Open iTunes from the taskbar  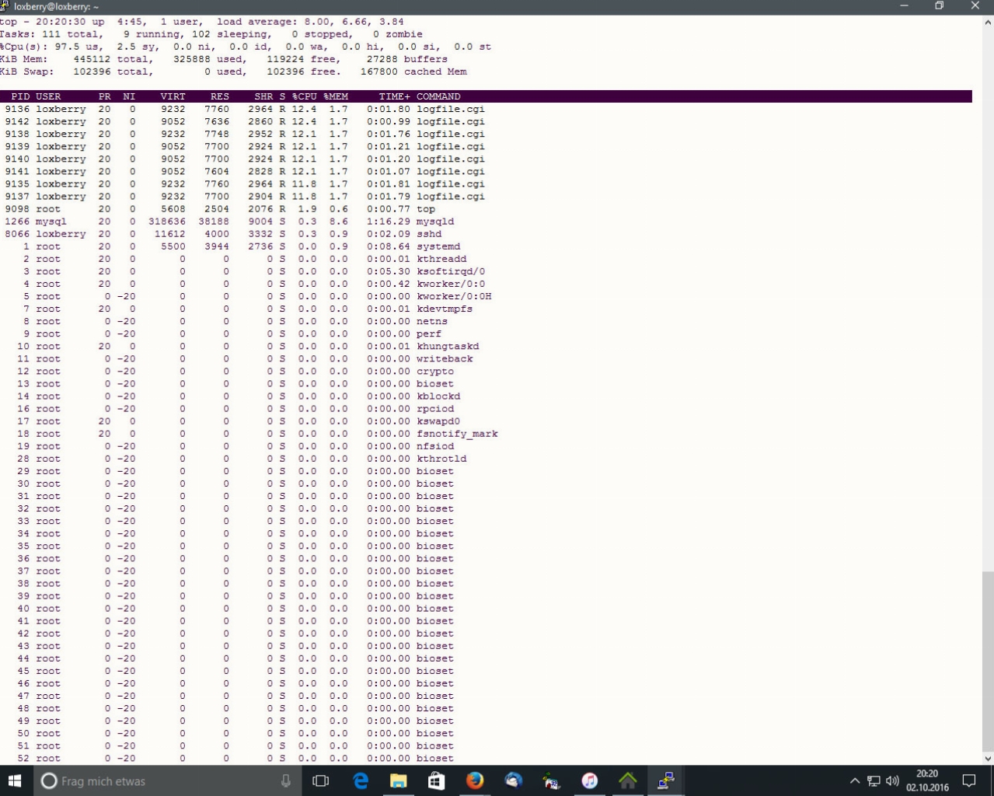pyautogui.click(x=589, y=780)
